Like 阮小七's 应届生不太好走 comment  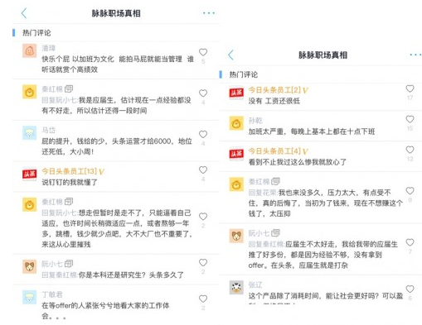point(410,242)
